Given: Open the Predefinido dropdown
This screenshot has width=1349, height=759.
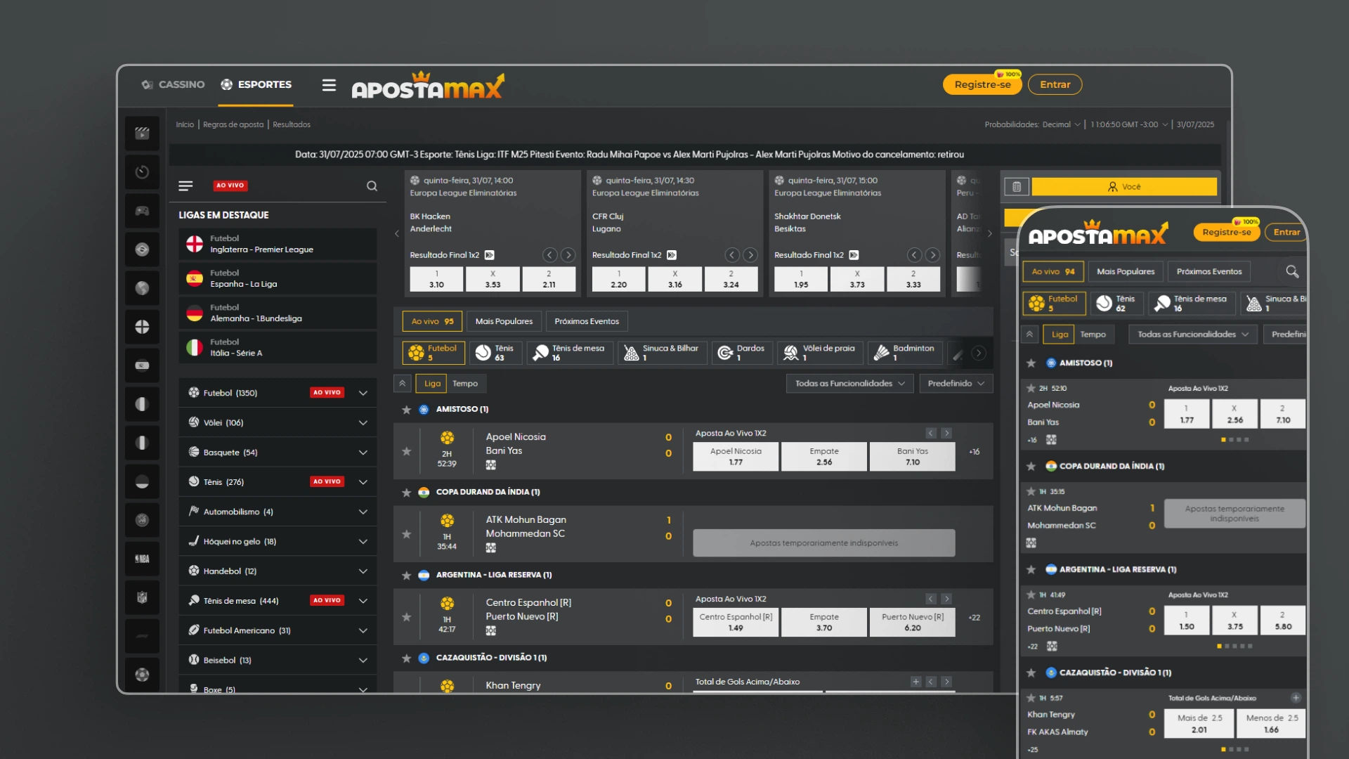Looking at the screenshot, I should click(956, 384).
